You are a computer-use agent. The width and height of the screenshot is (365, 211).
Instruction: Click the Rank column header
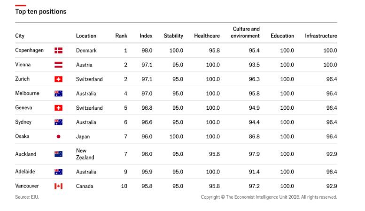121,36
